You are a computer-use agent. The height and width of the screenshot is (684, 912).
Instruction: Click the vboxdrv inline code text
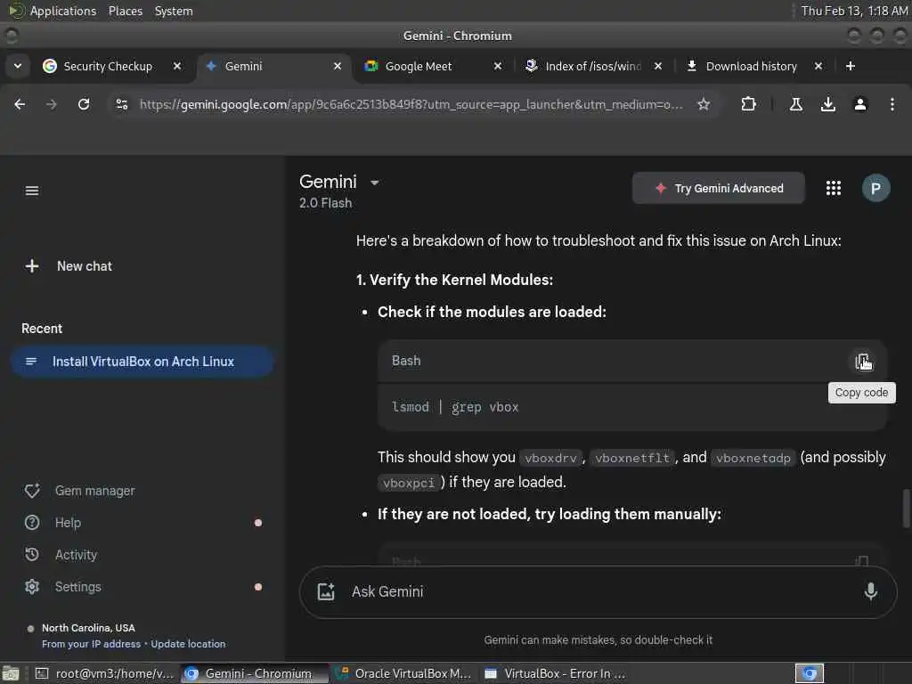pyautogui.click(x=550, y=458)
